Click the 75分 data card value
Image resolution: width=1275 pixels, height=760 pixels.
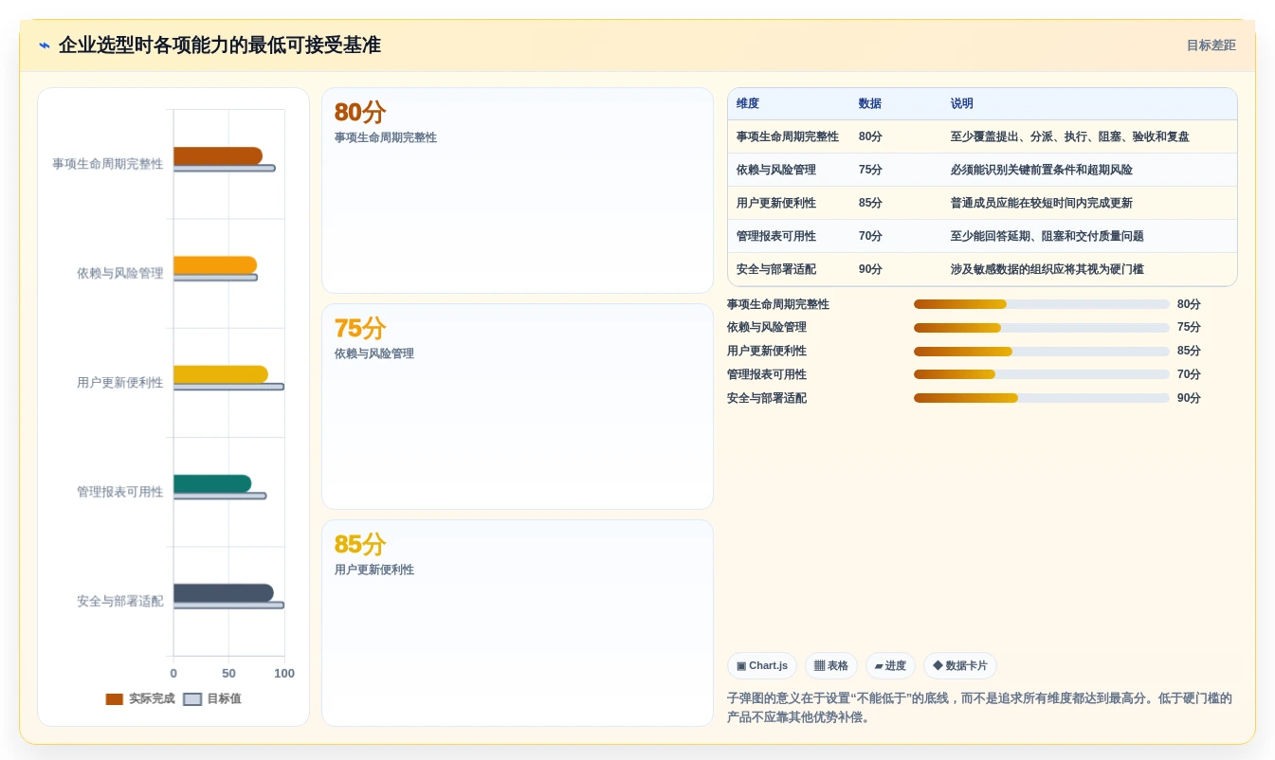(360, 328)
